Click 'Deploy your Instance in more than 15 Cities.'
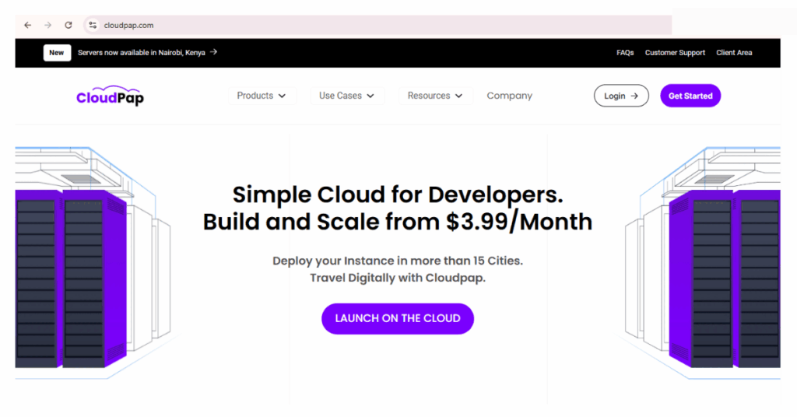This screenshot has width=797, height=417. click(398, 261)
